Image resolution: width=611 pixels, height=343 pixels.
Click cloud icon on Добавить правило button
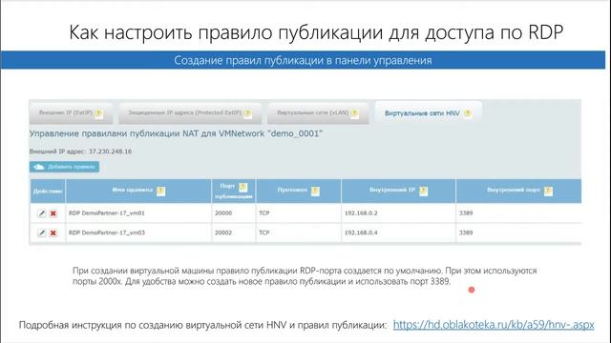click(x=38, y=167)
